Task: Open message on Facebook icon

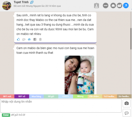Action: pos(35,39)
